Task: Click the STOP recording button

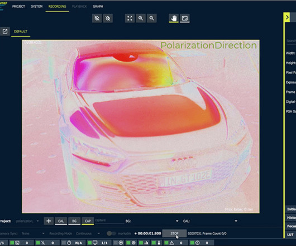Action: tap(174, 233)
